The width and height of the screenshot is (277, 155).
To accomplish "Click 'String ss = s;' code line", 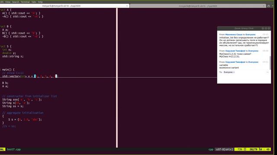I will pos(13,106).
